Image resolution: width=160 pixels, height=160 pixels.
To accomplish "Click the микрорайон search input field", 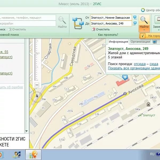I will point(28,23).
